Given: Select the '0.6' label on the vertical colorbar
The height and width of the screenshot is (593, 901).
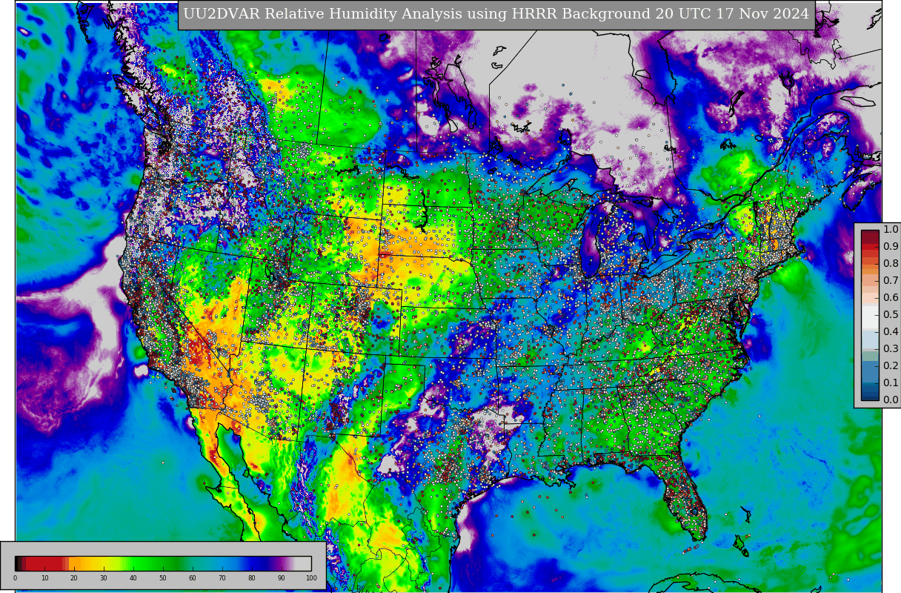Looking at the screenshot, I should 891,298.
